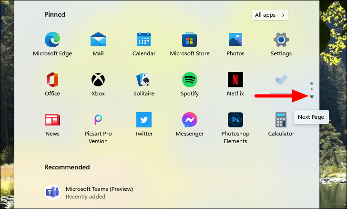The image size is (347, 209).
Task: Select the second page indicator dot
Action: [x=312, y=89]
